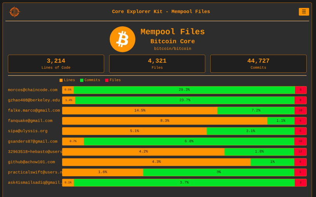
Task: Click the Bitcoin Core subtitle
Action: [173, 41]
